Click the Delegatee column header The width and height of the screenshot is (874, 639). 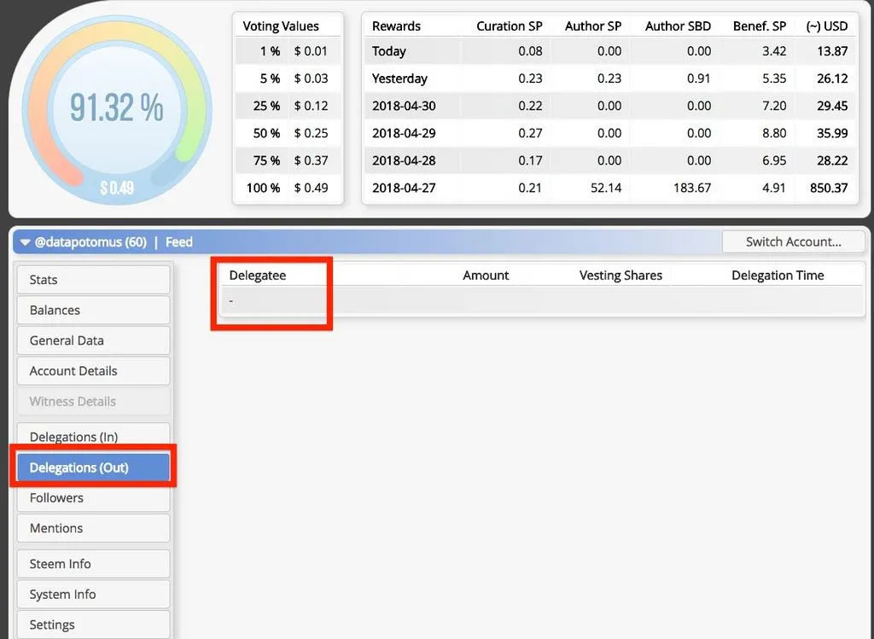(258, 276)
